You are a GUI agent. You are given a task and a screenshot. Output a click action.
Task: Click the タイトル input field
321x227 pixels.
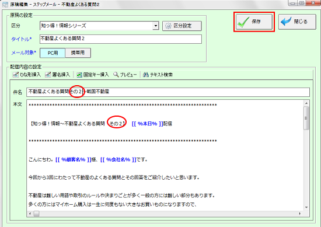point(121,39)
